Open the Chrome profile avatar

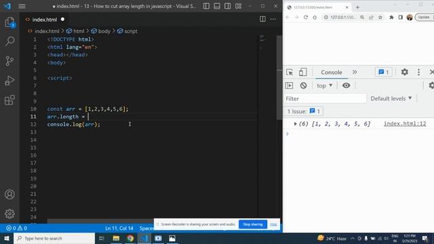410,17
